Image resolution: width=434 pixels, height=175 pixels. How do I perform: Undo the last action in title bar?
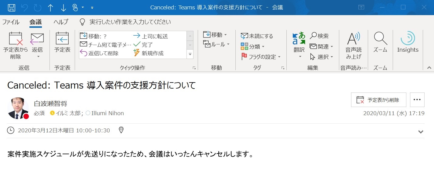(x=25, y=8)
